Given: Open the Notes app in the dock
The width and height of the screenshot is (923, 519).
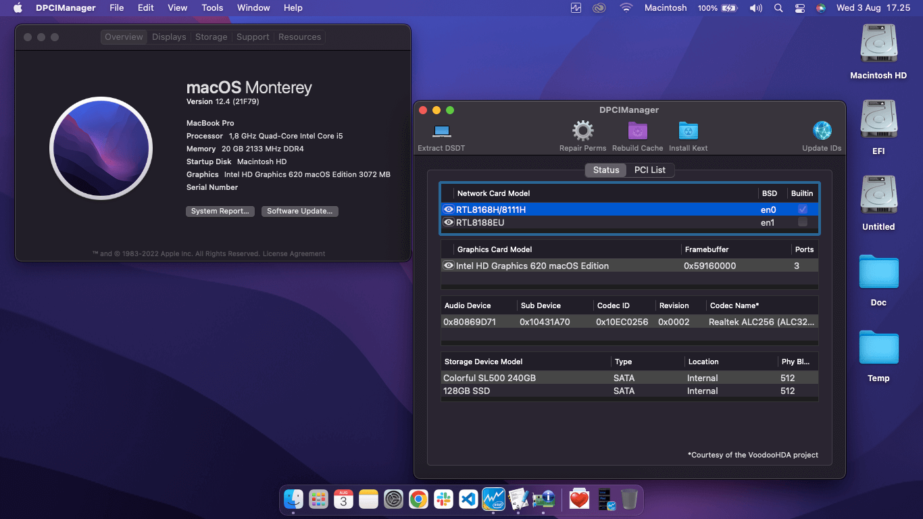Looking at the screenshot, I should click(x=368, y=499).
